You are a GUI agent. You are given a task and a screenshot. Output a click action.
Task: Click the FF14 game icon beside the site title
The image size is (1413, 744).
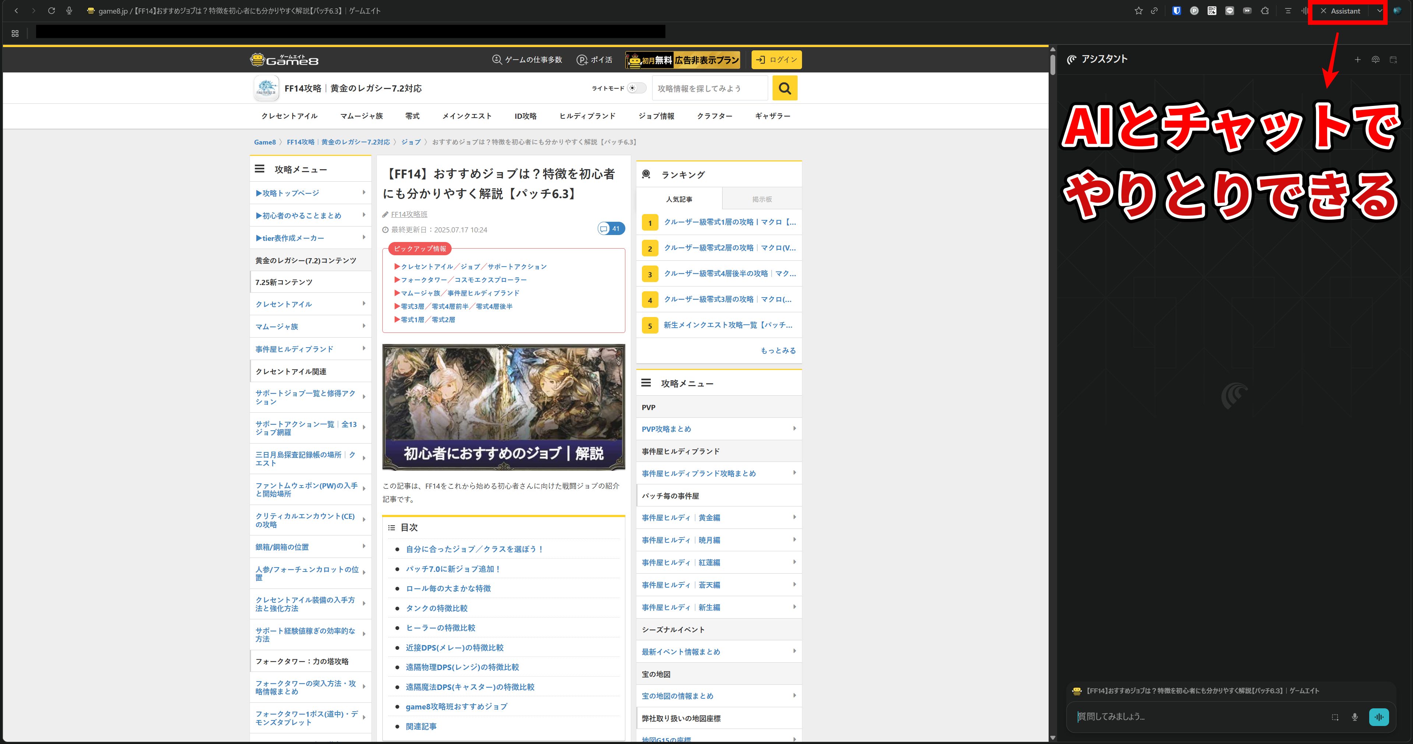266,88
